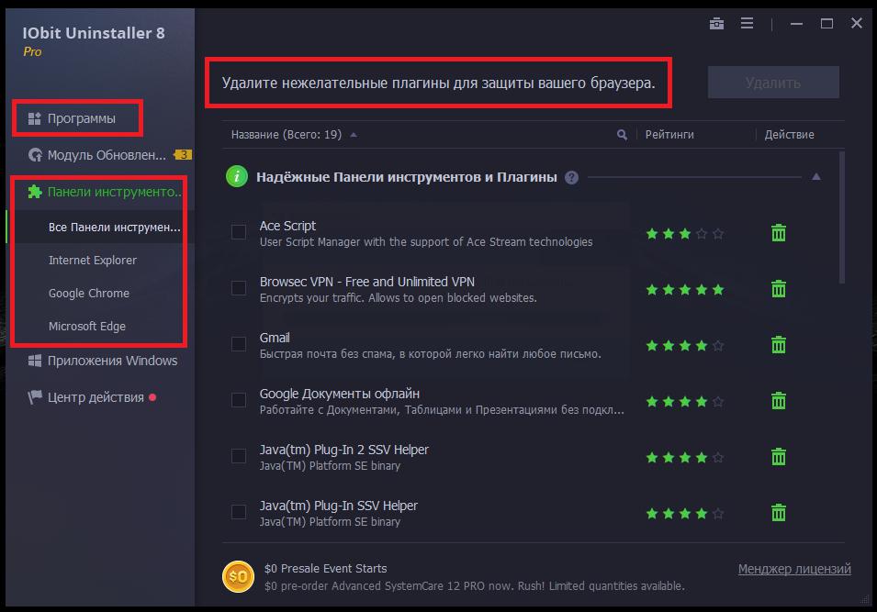The image size is (877, 612).
Task: Click Google Документы офлайн title
Action: tap(340, 394)
